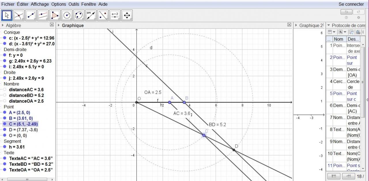Select the Slider (a=2) tool
369x181 pixels.
tap(115, 15)
